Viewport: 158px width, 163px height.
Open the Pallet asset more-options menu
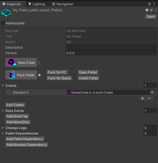(156, 10)
